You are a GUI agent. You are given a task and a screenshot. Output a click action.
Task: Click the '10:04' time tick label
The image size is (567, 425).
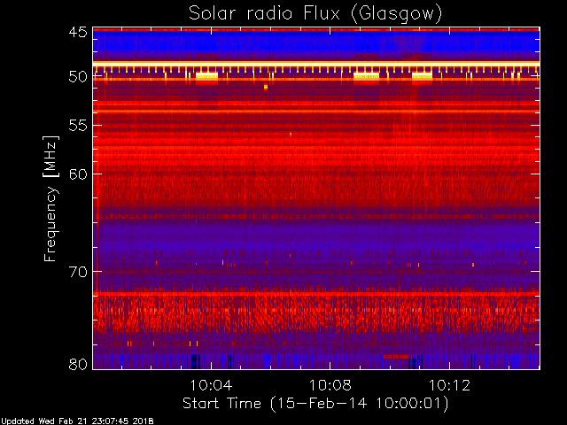coord(211,385)
